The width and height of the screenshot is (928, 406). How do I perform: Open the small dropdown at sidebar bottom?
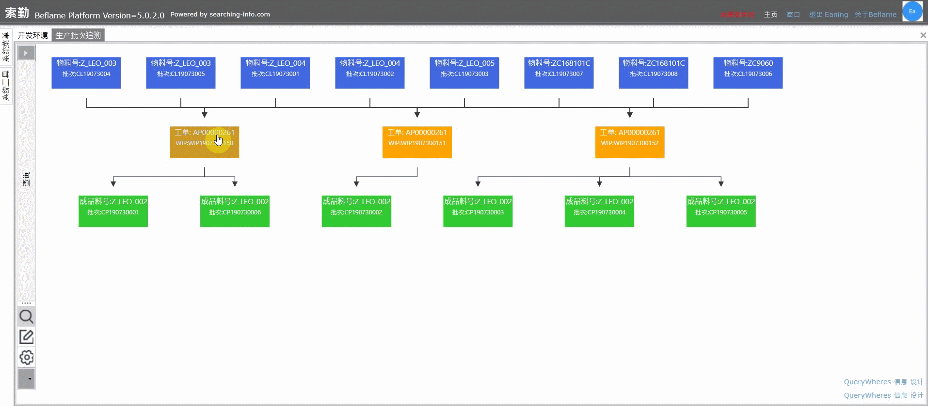point(27,378)
